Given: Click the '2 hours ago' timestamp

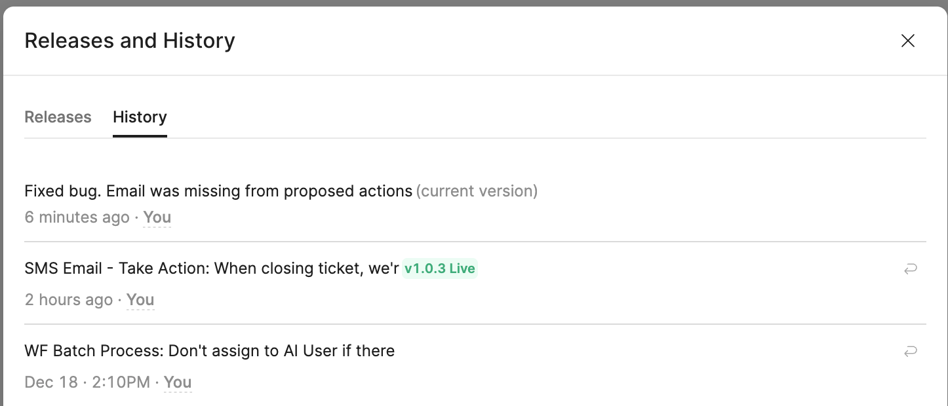Looking at the screenshot, I should (69, 300).
